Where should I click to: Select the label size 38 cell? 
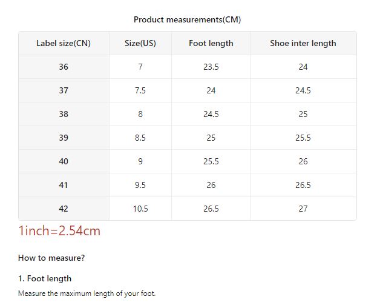(64, 114)
